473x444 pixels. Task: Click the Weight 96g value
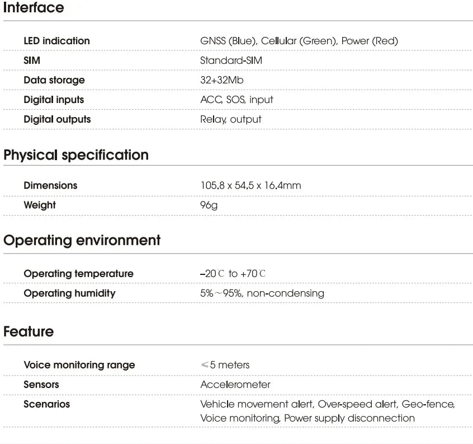(x=209, y=205)
